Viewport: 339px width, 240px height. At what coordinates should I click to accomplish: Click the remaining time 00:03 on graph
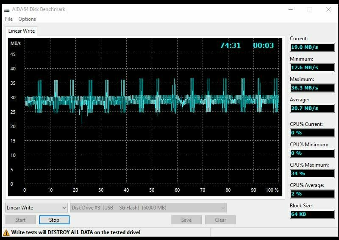263,45
